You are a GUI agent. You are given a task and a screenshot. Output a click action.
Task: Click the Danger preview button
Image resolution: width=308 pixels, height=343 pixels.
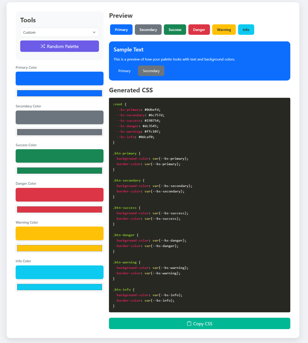[x=199, y=29]
